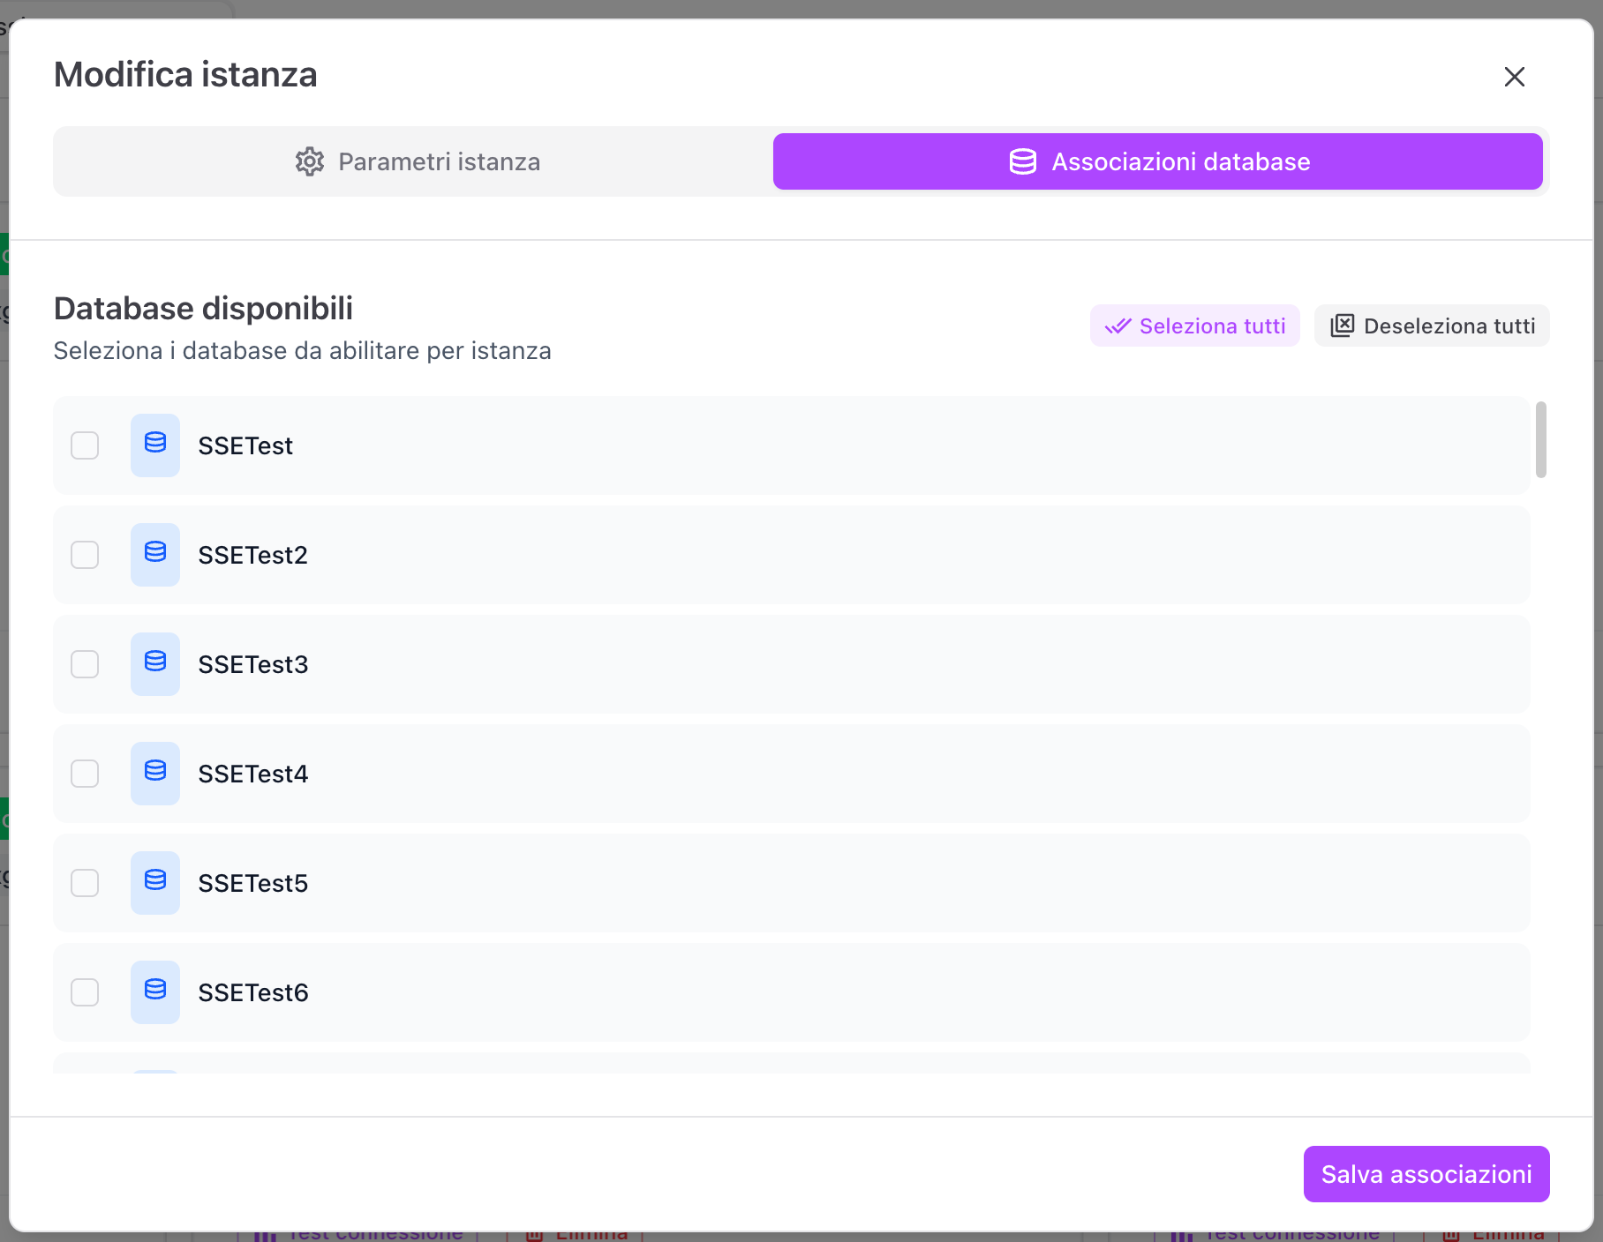Save with Salva associazioni button

(1426, 1174)
